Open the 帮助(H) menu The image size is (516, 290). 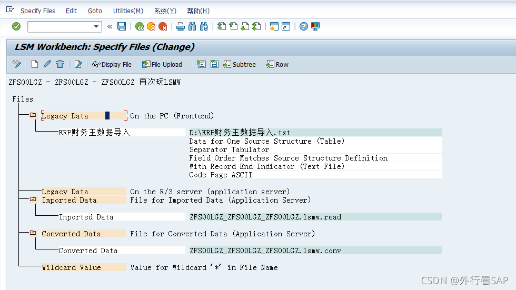[x=198, y=11]
